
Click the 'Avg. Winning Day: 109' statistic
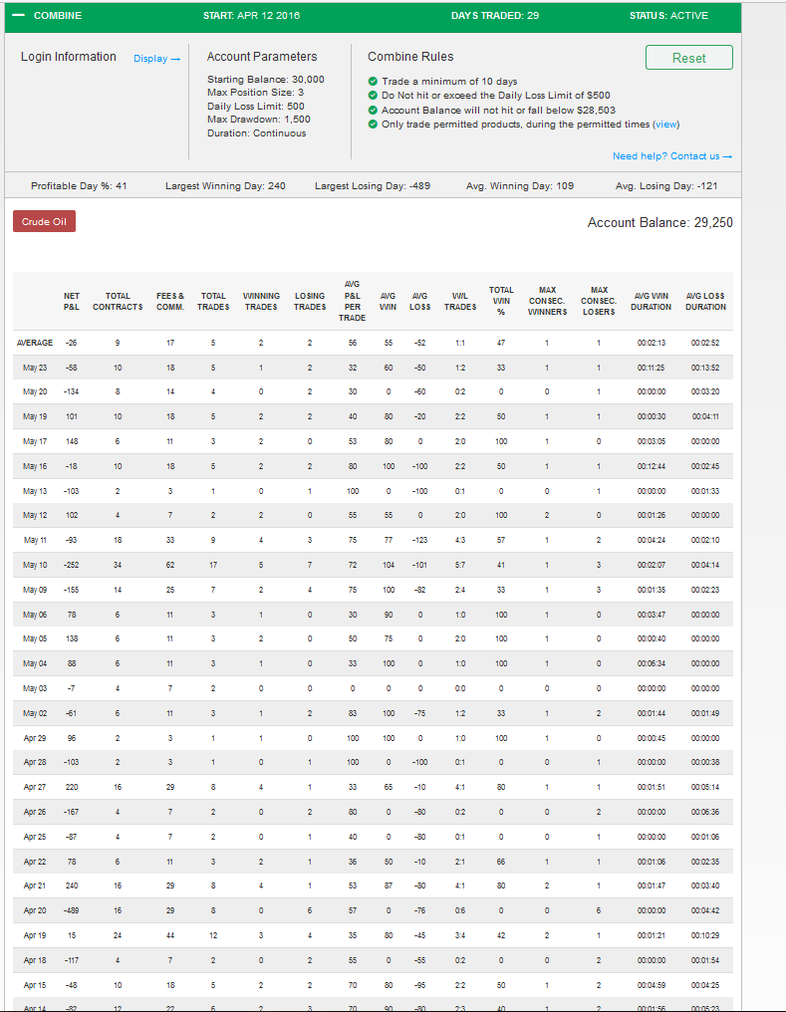(x=519, y=186)
